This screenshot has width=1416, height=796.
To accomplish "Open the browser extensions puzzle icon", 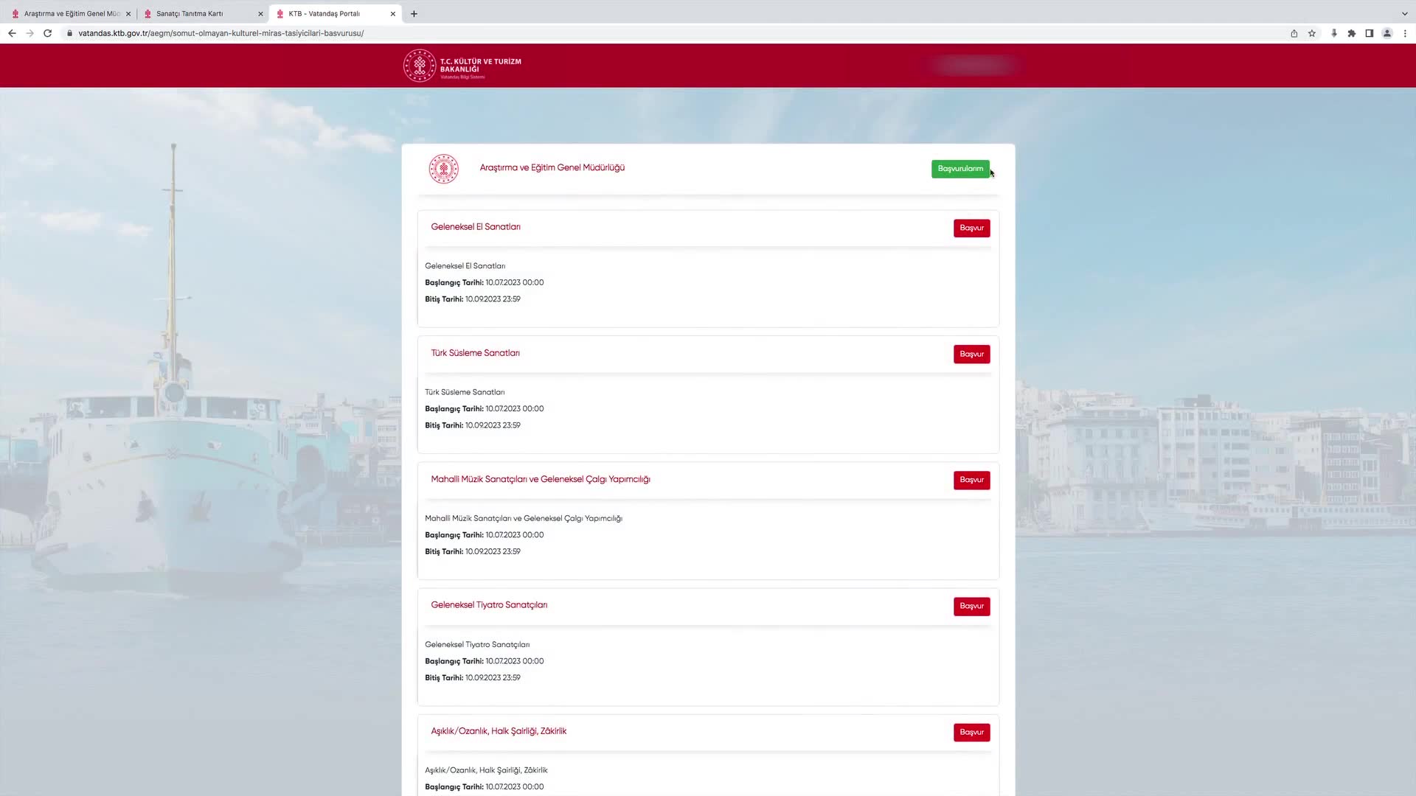I will [x=1351, y=33].
